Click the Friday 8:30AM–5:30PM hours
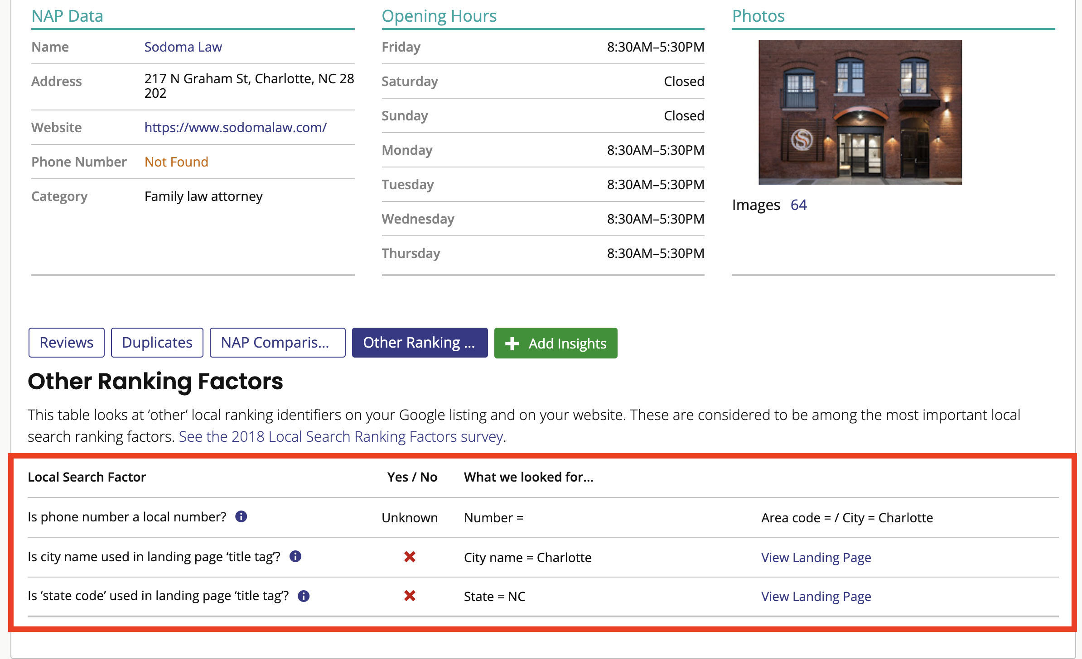This screenshot has width=1082, height=659. (x=656, y=47)
